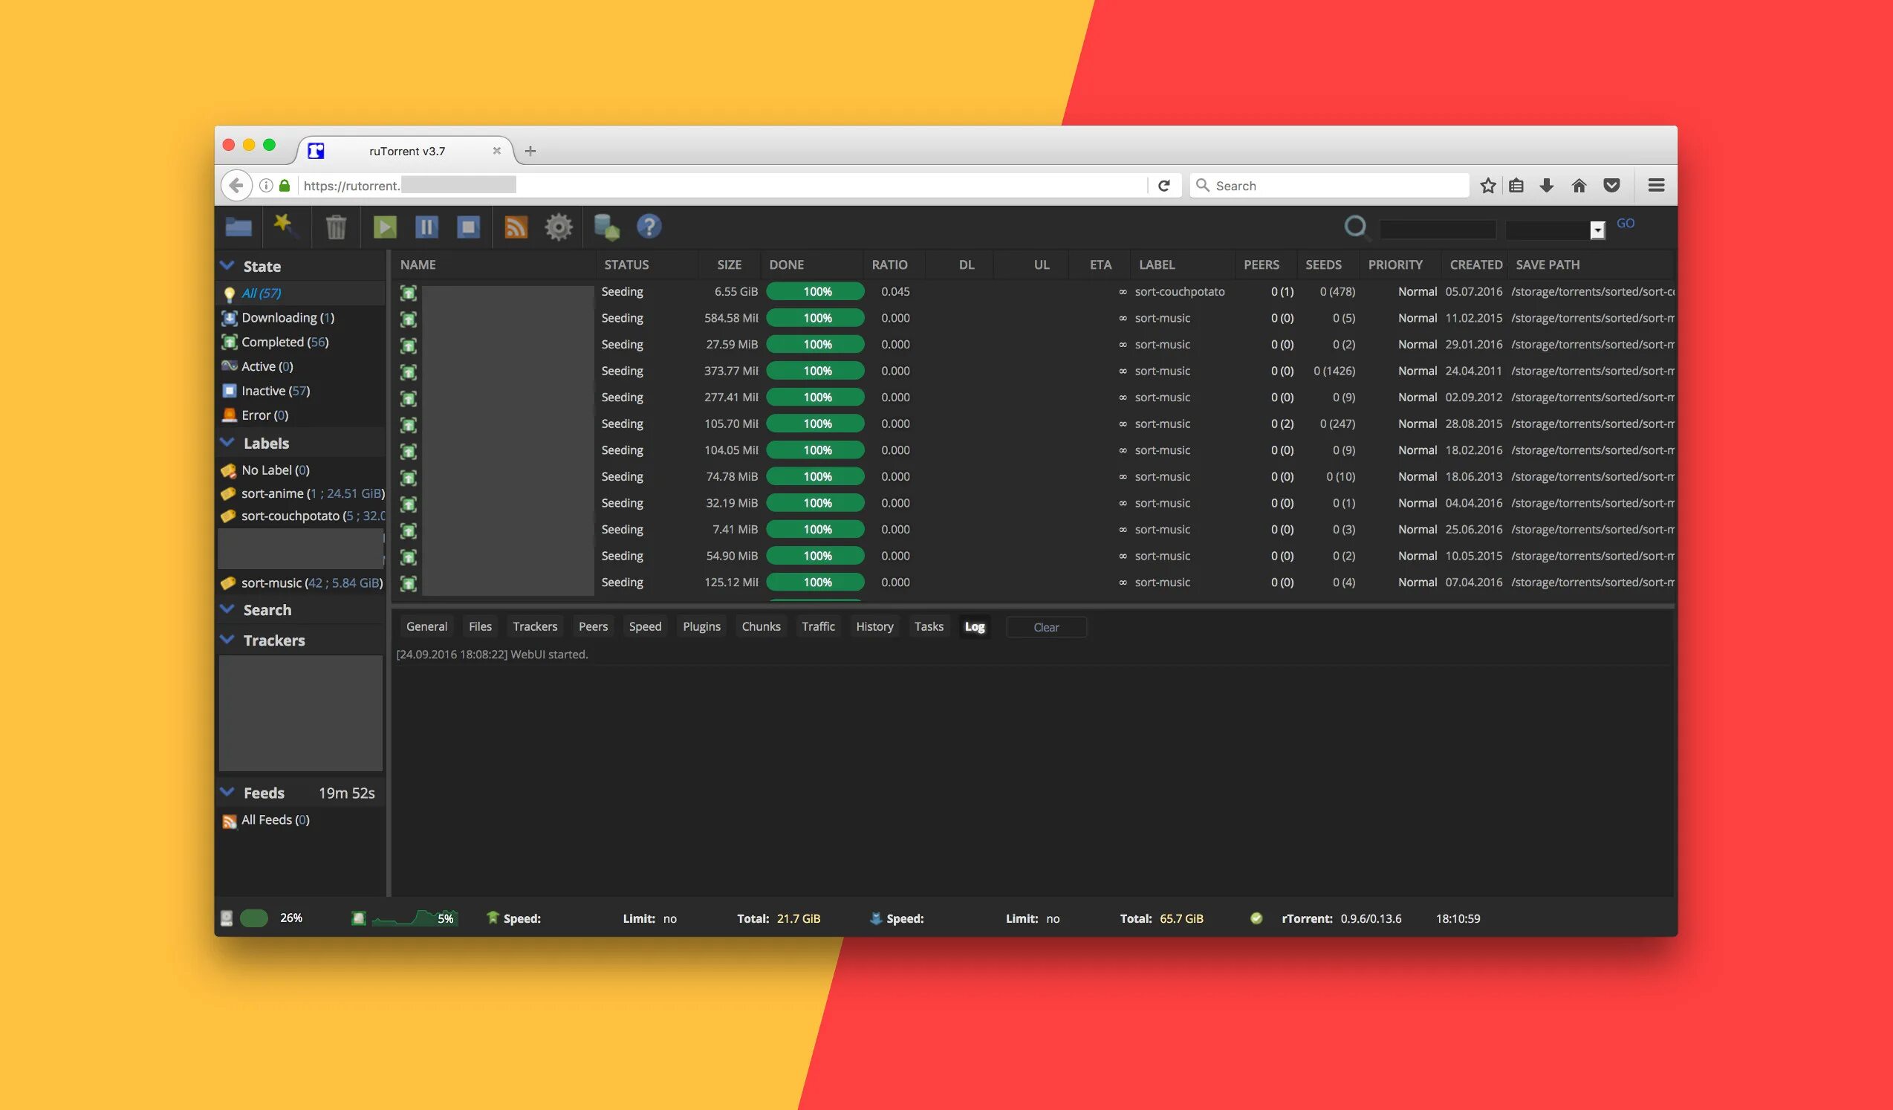Click the ruTorrent search text field
The image size is (1893, 1110).
[1438, 229]
